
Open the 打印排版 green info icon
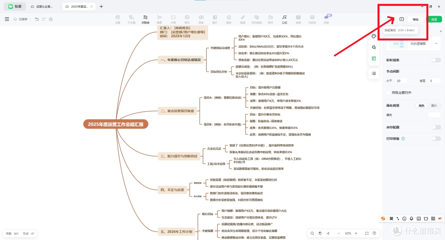point(403,138)
